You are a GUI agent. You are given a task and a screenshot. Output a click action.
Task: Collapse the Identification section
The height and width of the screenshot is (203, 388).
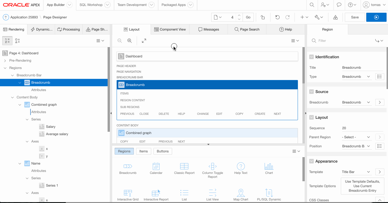(311, 57)
